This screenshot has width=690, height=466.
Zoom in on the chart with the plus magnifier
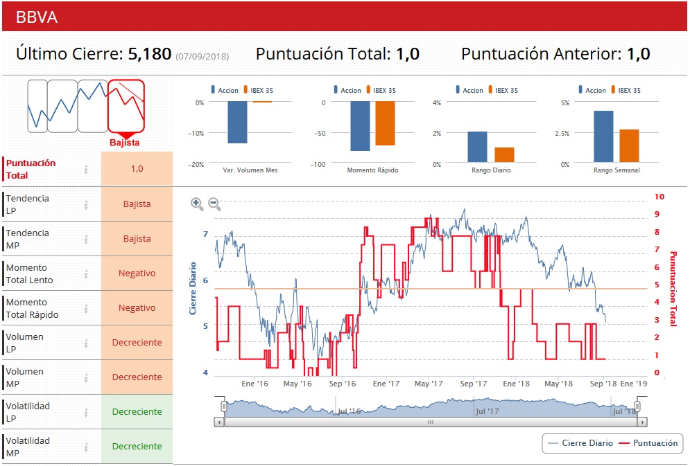coord(197,204)
